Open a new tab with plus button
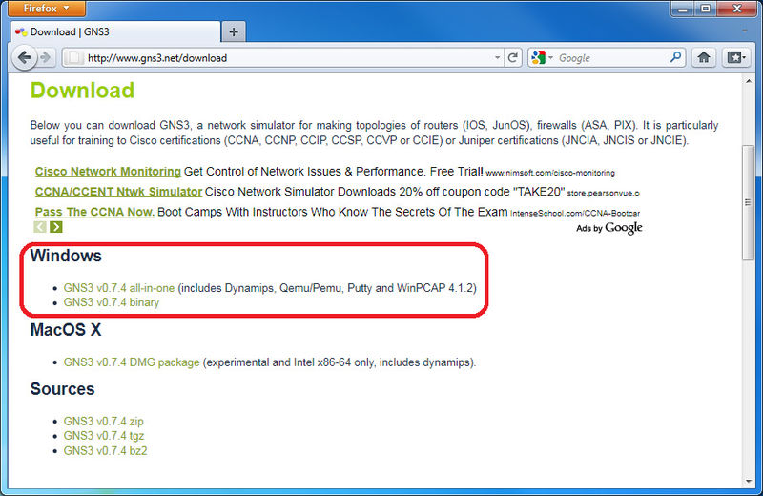 [234, 31]
